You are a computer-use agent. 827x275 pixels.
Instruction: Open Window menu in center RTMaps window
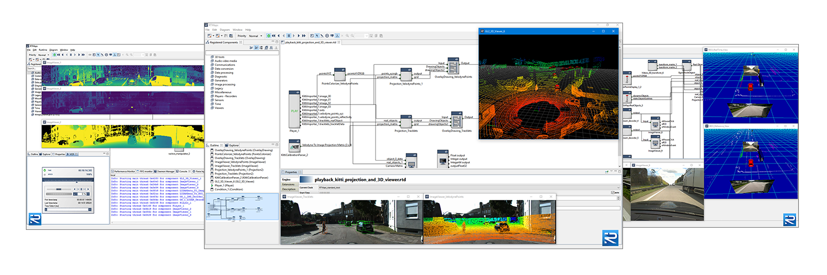(x=237, y=30)
